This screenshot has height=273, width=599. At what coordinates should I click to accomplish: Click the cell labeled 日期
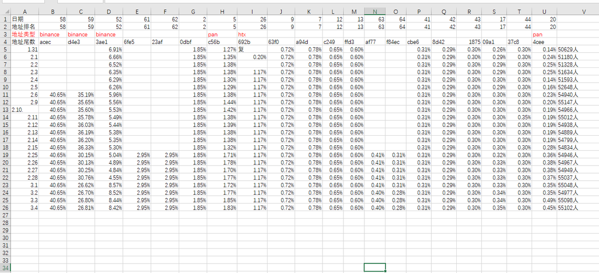(24, 19)
